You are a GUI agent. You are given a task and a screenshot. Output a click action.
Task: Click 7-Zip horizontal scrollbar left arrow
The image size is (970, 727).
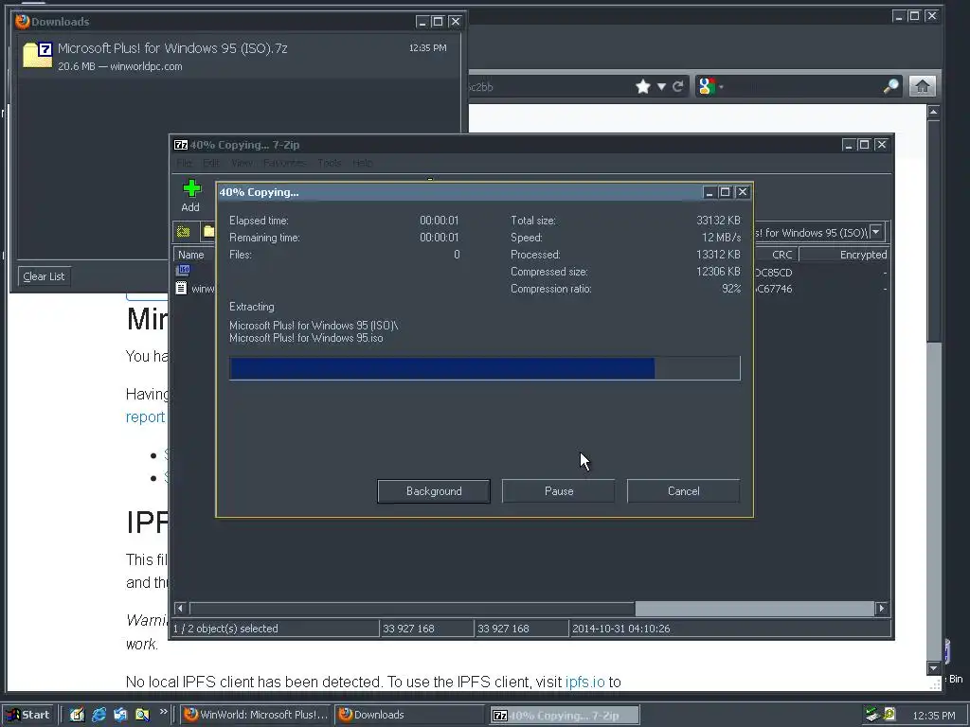coord(181,609)
